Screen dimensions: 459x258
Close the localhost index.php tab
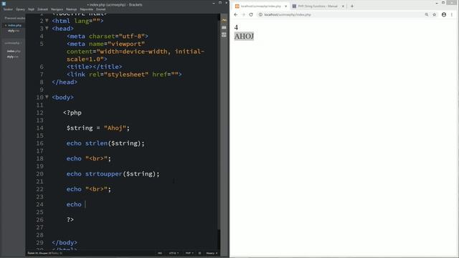tap(285, 6)
